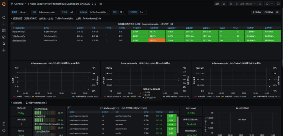Click the GitHub link button
Screen dimensions: 283x136
pos(269,12)
